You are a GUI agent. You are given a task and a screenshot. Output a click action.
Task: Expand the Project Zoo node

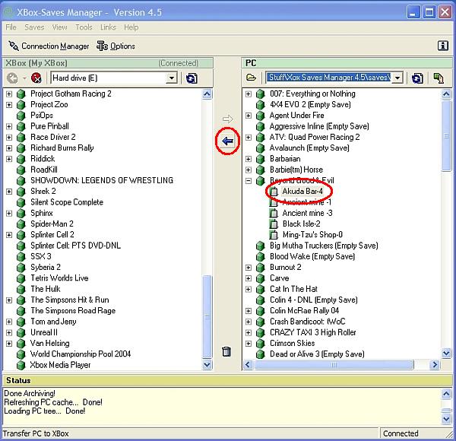click(9, 105)
